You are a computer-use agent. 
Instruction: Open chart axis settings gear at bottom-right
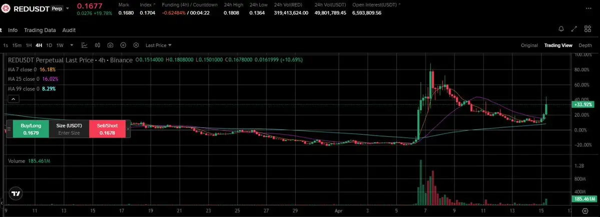(x=584, y=211)
